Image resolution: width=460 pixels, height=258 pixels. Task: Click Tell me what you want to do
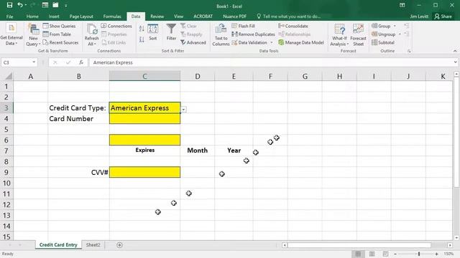coord(289,16)
